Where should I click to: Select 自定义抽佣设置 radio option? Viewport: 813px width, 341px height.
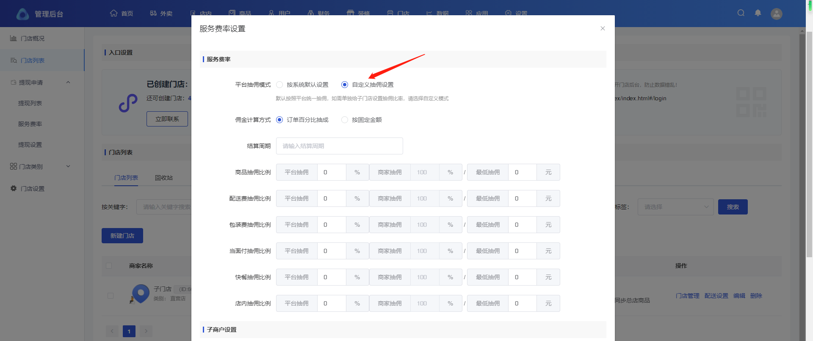pos(345,85)
